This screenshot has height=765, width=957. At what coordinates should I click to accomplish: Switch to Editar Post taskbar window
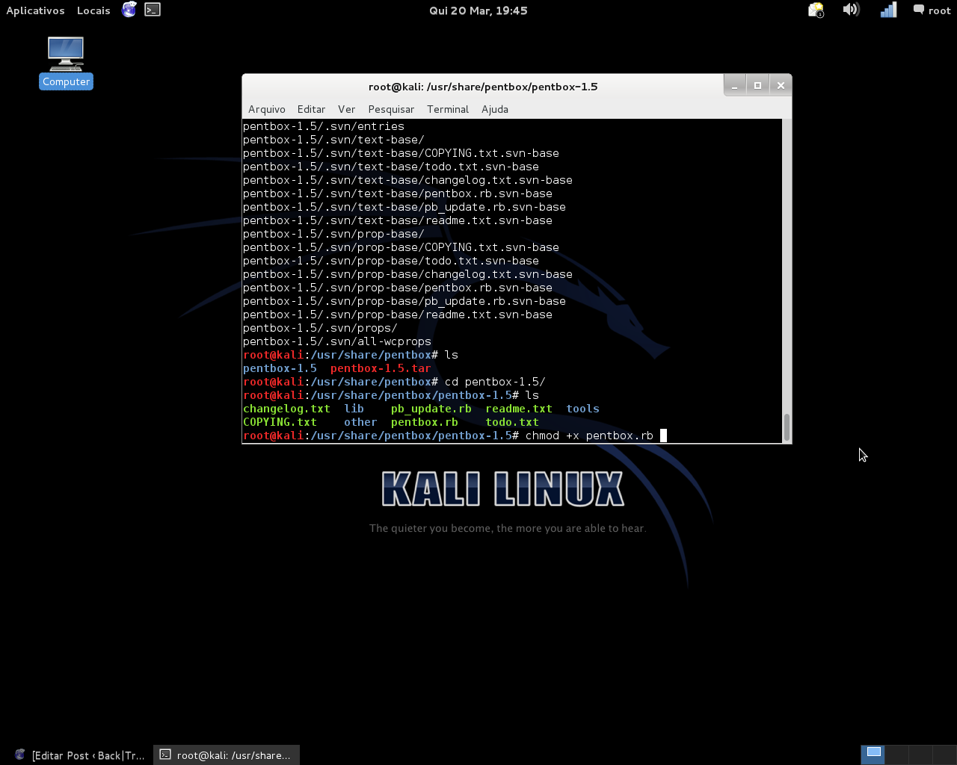tap(80, 755)
